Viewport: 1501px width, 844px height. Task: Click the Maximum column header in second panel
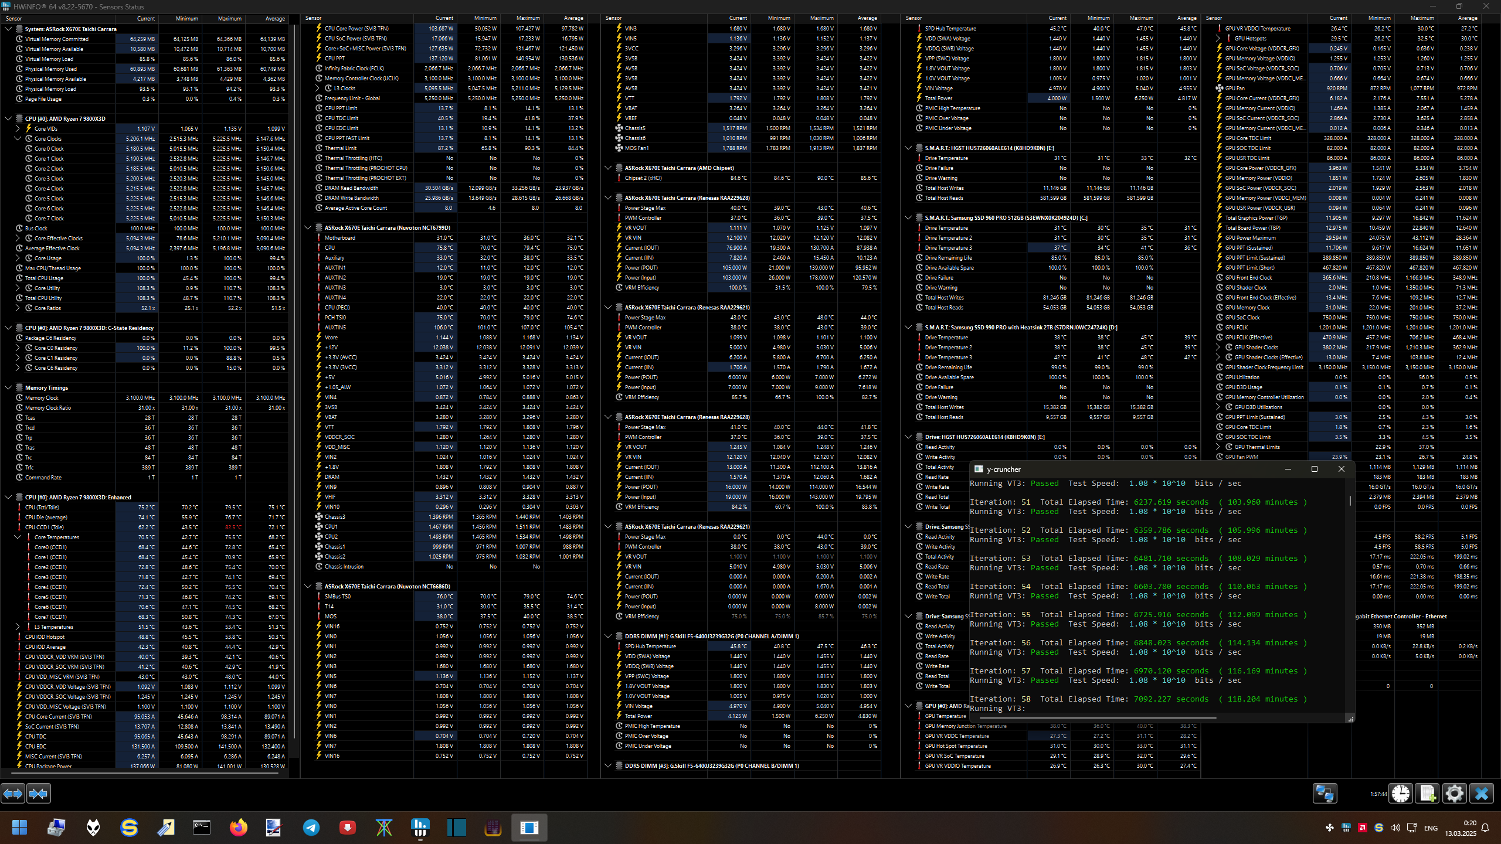tap(528, 18)
